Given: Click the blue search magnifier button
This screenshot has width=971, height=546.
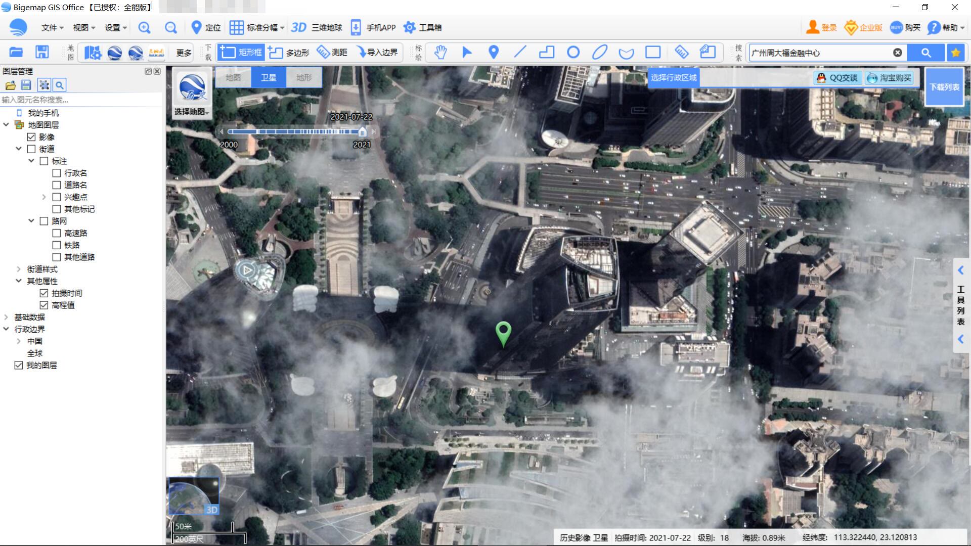Looking at the screenshot, I should [x=925, y=53].
